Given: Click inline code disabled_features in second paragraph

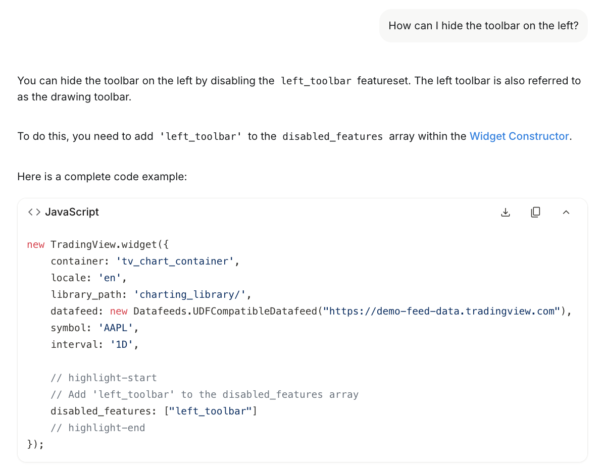Looking at the screenshot, I should [332, 136].
